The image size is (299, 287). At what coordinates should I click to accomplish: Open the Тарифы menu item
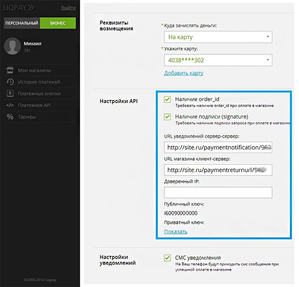(x=27, y=117)
